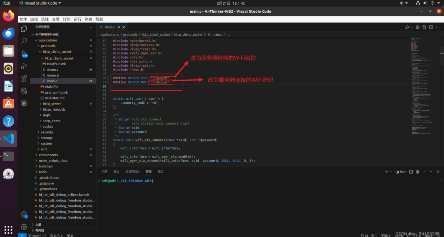This screenshot has height=237, width=444.
Task: Collapse the applications folder
Action: pos(63,40)
